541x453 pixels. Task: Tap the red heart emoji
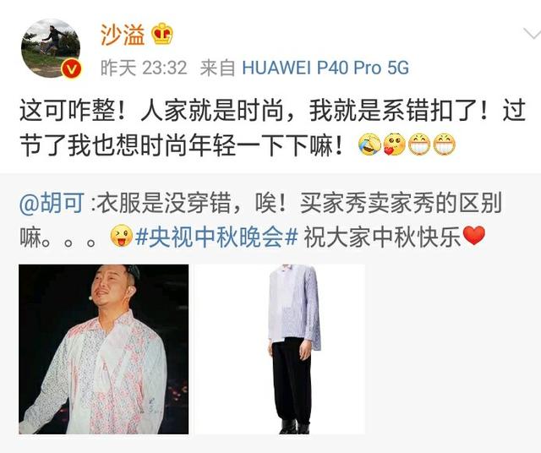(473, 236)
